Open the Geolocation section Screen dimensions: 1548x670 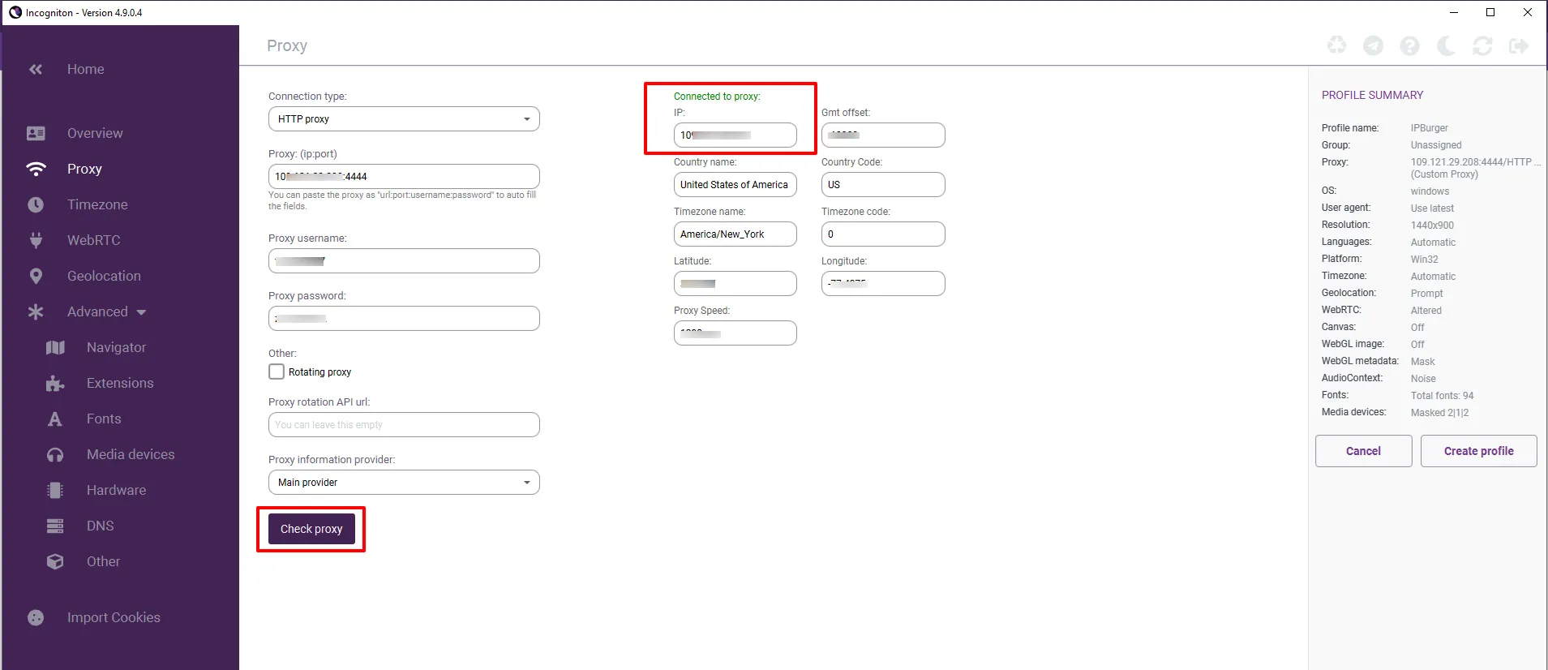[104, 276]
